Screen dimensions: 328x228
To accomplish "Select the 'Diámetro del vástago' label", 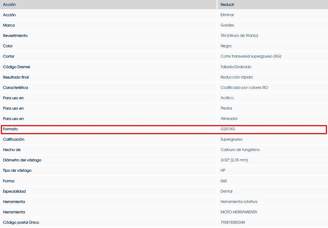I will (x=22, y=160).
